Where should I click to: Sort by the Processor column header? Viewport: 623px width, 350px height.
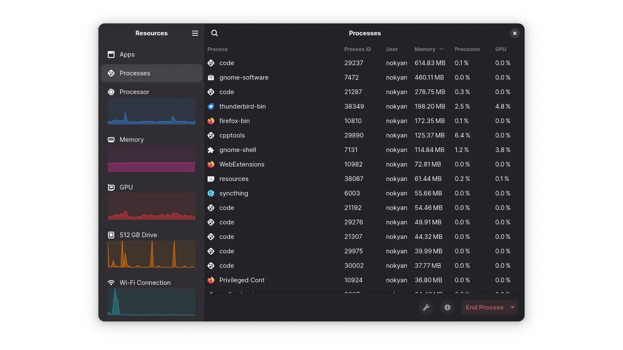[467, 49]
